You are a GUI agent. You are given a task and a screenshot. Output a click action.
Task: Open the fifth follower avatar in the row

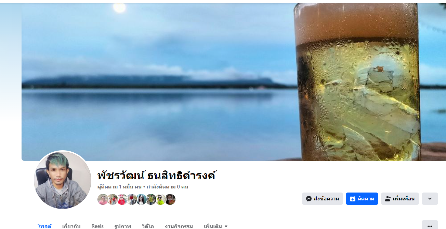(142, 199)
